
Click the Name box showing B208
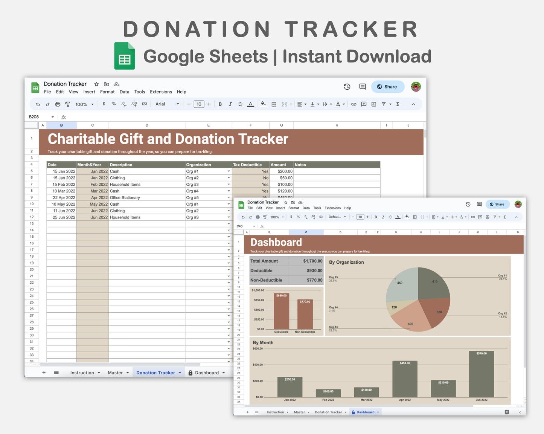tap(38, 117)
